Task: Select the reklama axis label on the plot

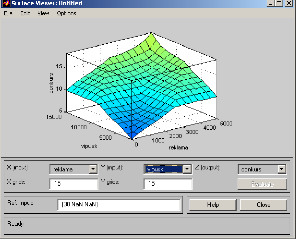Action: [x=178, y=147]
